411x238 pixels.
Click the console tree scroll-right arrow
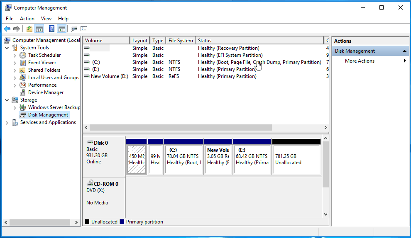click(x=76, y=222)
